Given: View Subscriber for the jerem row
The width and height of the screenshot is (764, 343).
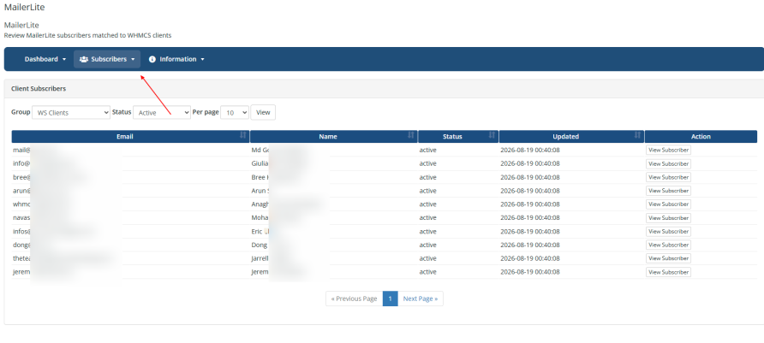Looking at the screenshot, I should (x=668, y=272).
